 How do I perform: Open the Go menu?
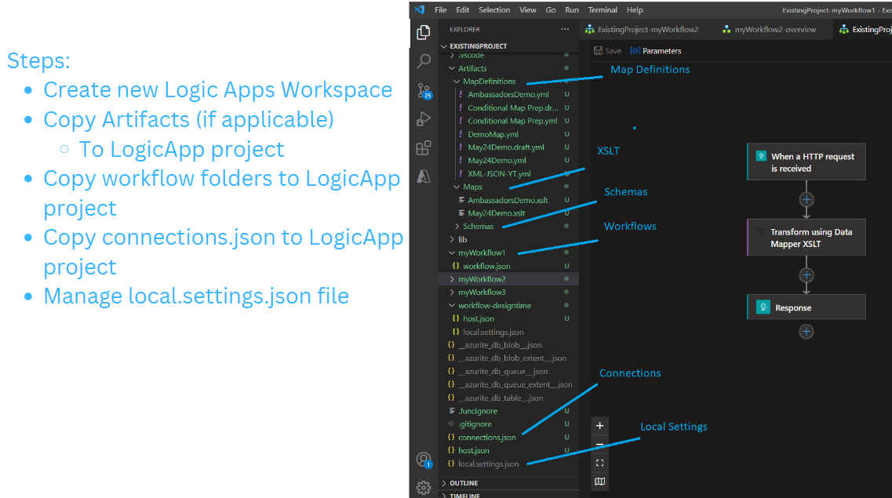551,9
